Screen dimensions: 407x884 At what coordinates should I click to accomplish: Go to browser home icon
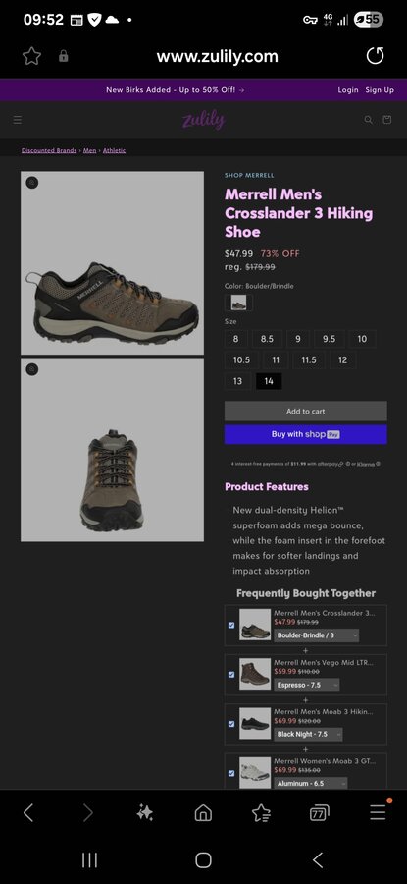203,812
